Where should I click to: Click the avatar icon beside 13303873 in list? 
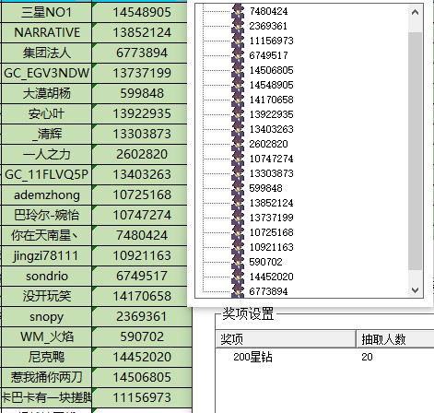[238, 173]
